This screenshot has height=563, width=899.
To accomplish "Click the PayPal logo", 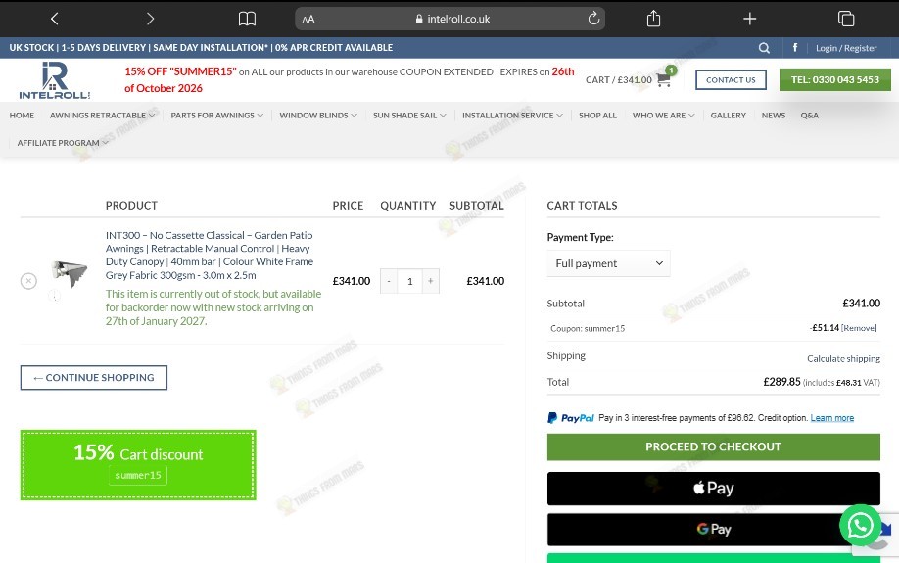I will coord(571,418).
